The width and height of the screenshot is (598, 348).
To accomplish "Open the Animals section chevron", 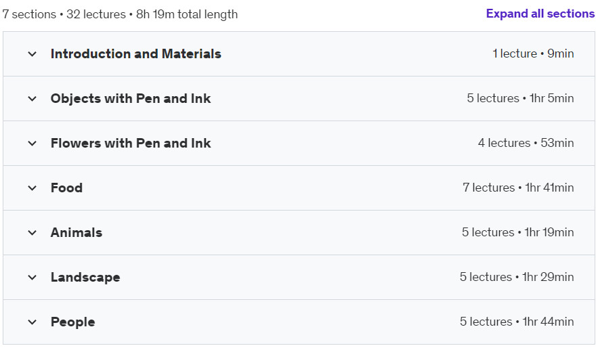I will coord(33,232).
